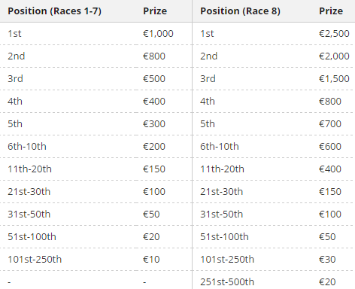Select the €10 prize value

pyautogui.click(x=151, y=260)
